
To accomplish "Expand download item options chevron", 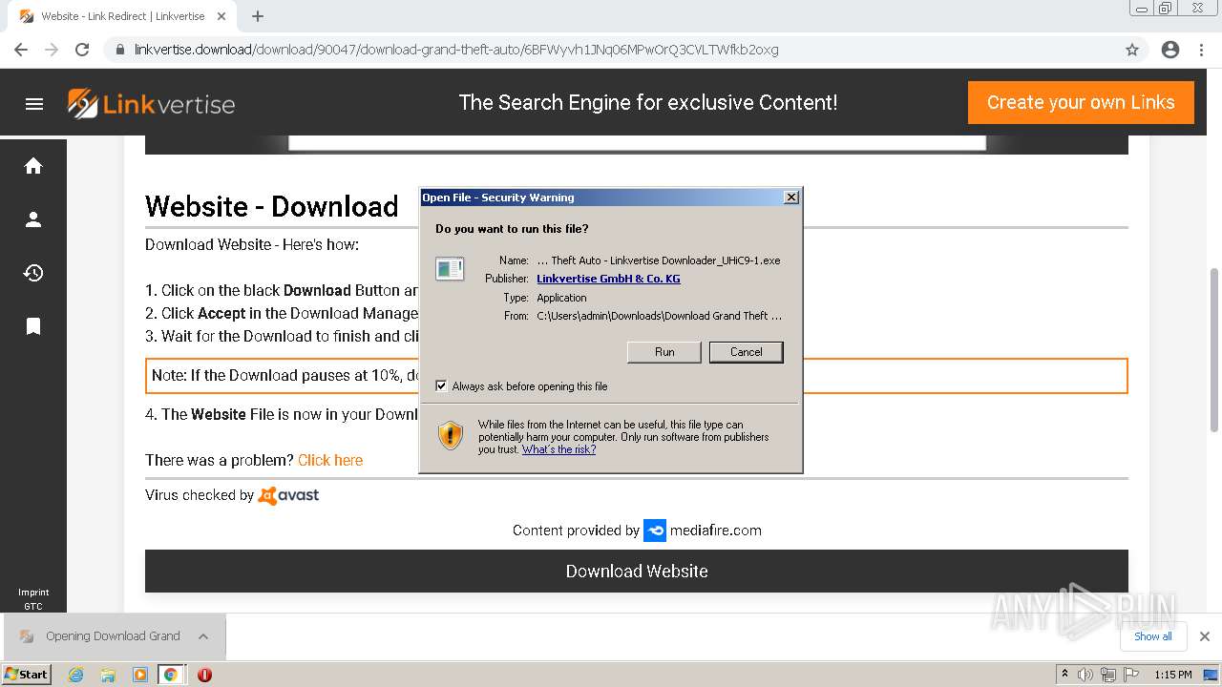I will click(x=203, y=636).
